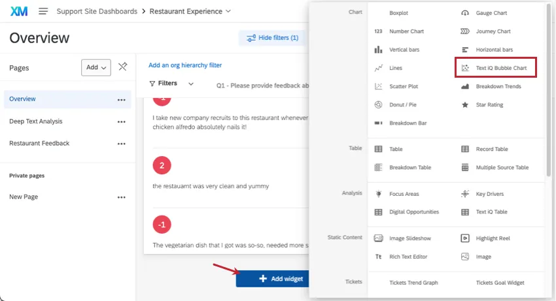Image resolution: width=556 pixels, height=301 pixels.
Task: Open the hamburger navigation menu
Action: coord(43,11)
